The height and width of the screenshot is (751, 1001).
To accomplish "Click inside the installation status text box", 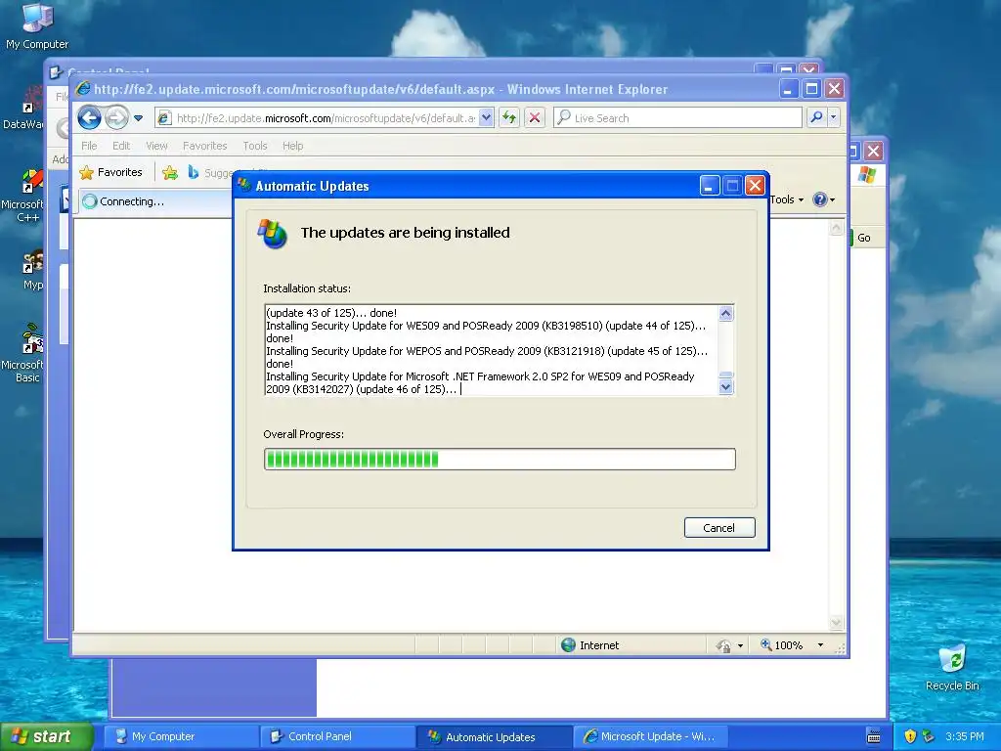I will (x=492, y=351).
